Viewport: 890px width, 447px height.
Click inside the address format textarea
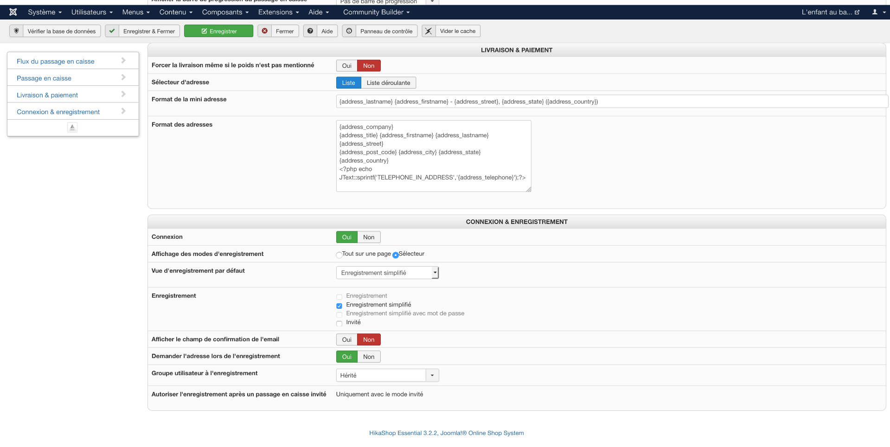click(434, 156)
